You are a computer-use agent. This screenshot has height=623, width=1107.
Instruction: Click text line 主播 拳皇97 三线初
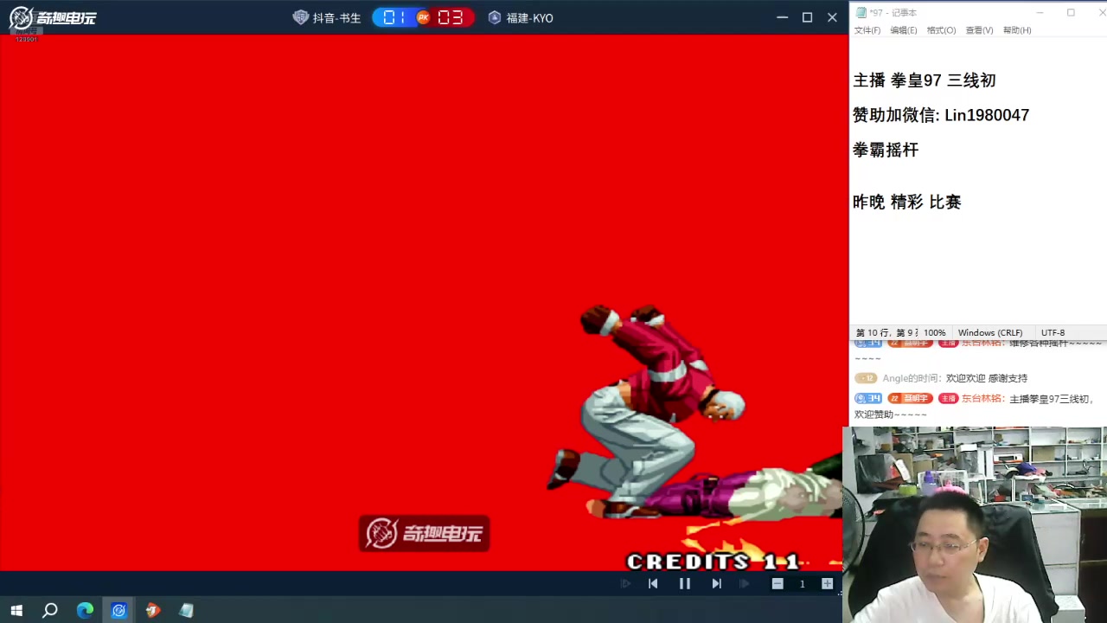[x=925, y=80]
